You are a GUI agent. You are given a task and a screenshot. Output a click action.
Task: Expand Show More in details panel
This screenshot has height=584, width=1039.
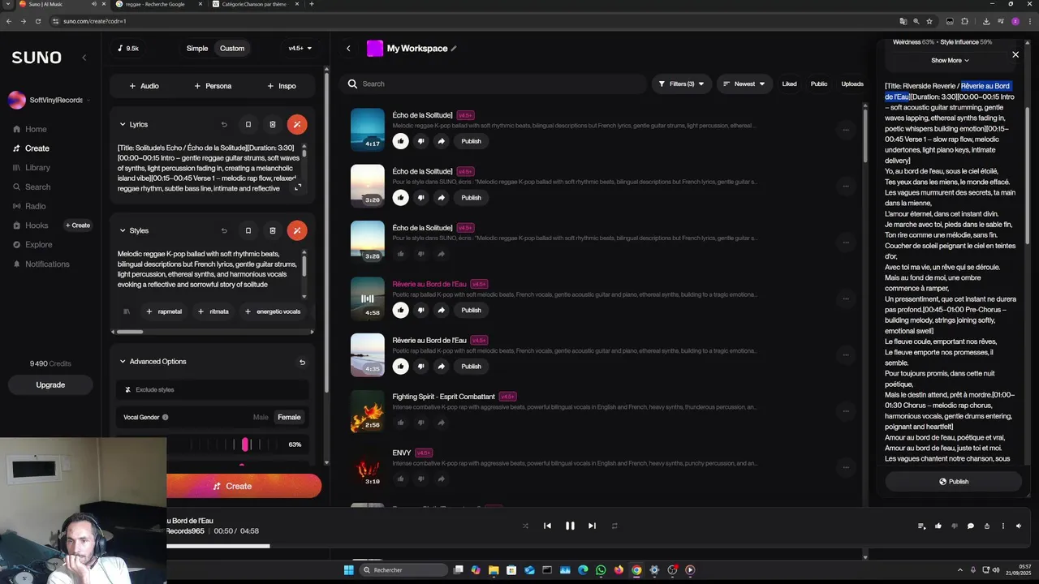(x=950, y=60)
